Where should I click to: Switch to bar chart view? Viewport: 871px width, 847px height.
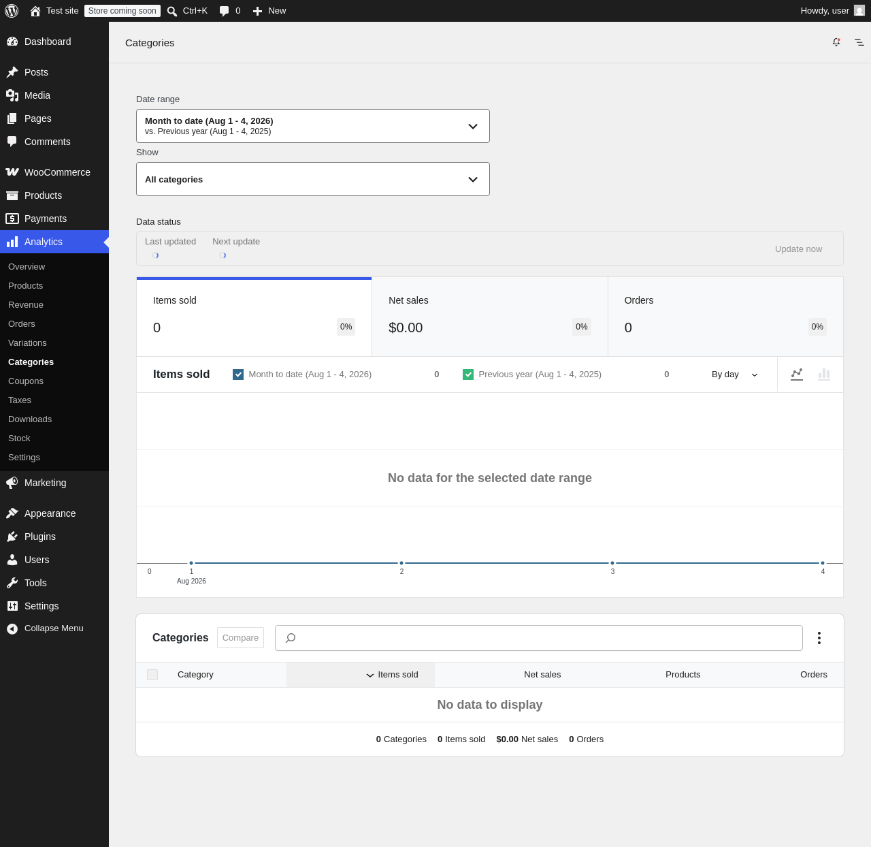pos(824,374)
